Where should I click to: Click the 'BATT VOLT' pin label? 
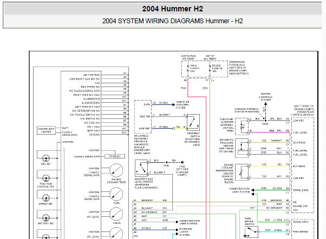pyautogui.click(x=93, y=131)
